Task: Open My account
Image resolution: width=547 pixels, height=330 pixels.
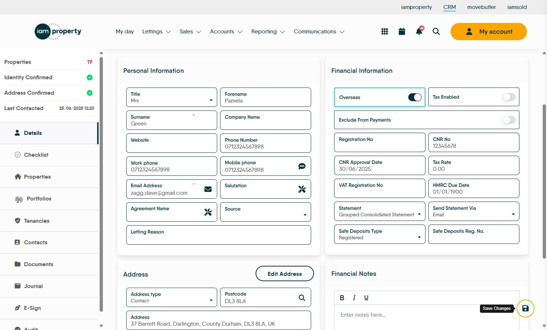Action: [489, 32]
